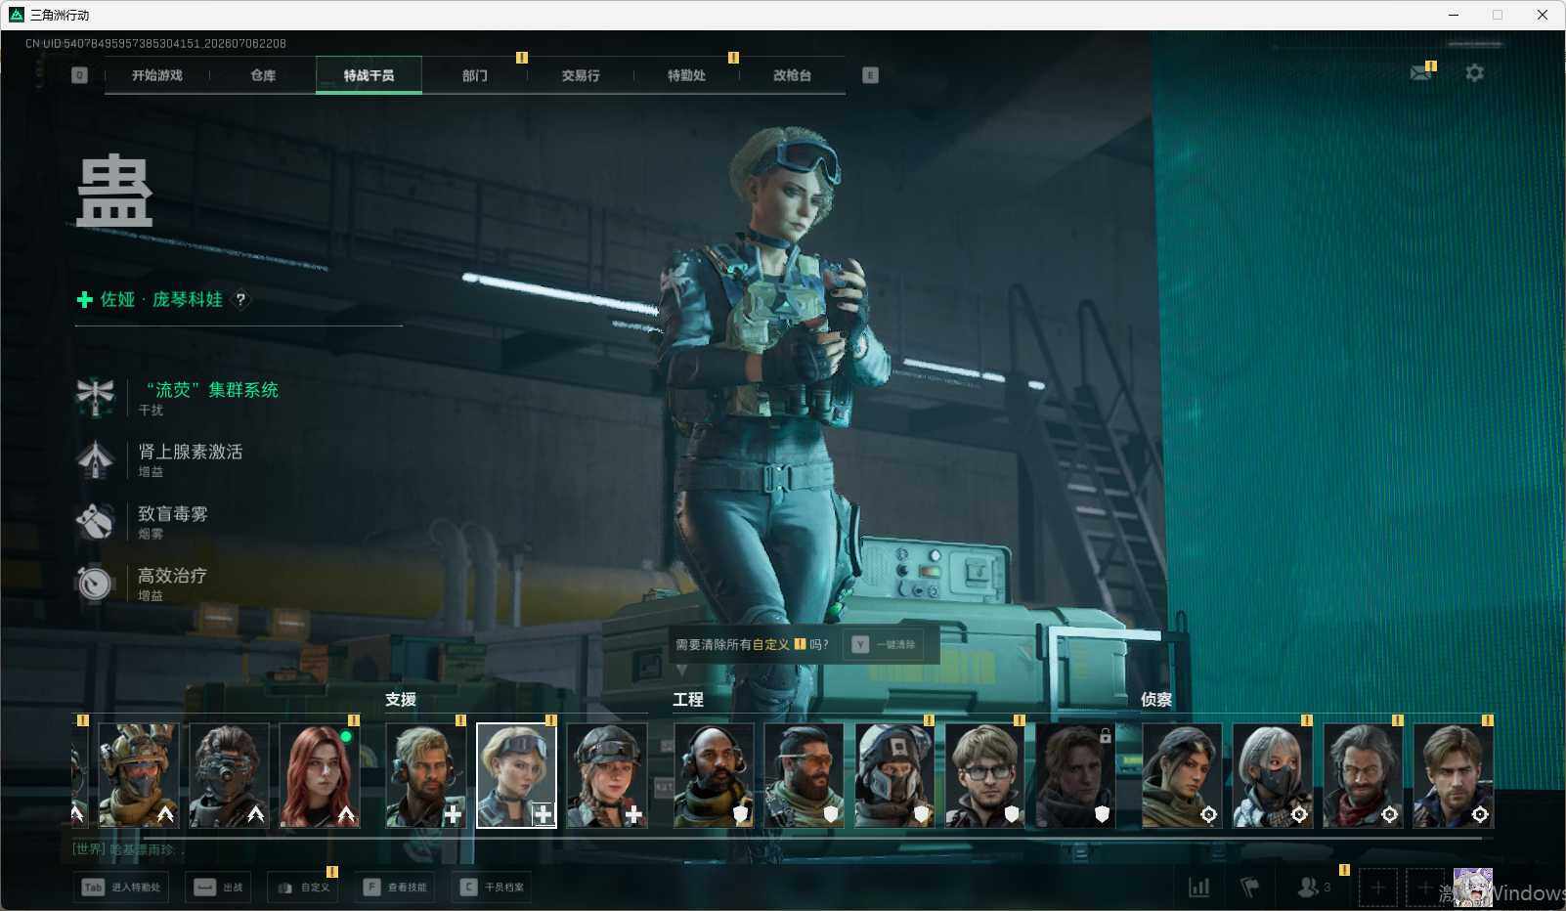Click the 出战 deploy button
Viewport: 1566px width, 911px height.
tap(218, 888)
